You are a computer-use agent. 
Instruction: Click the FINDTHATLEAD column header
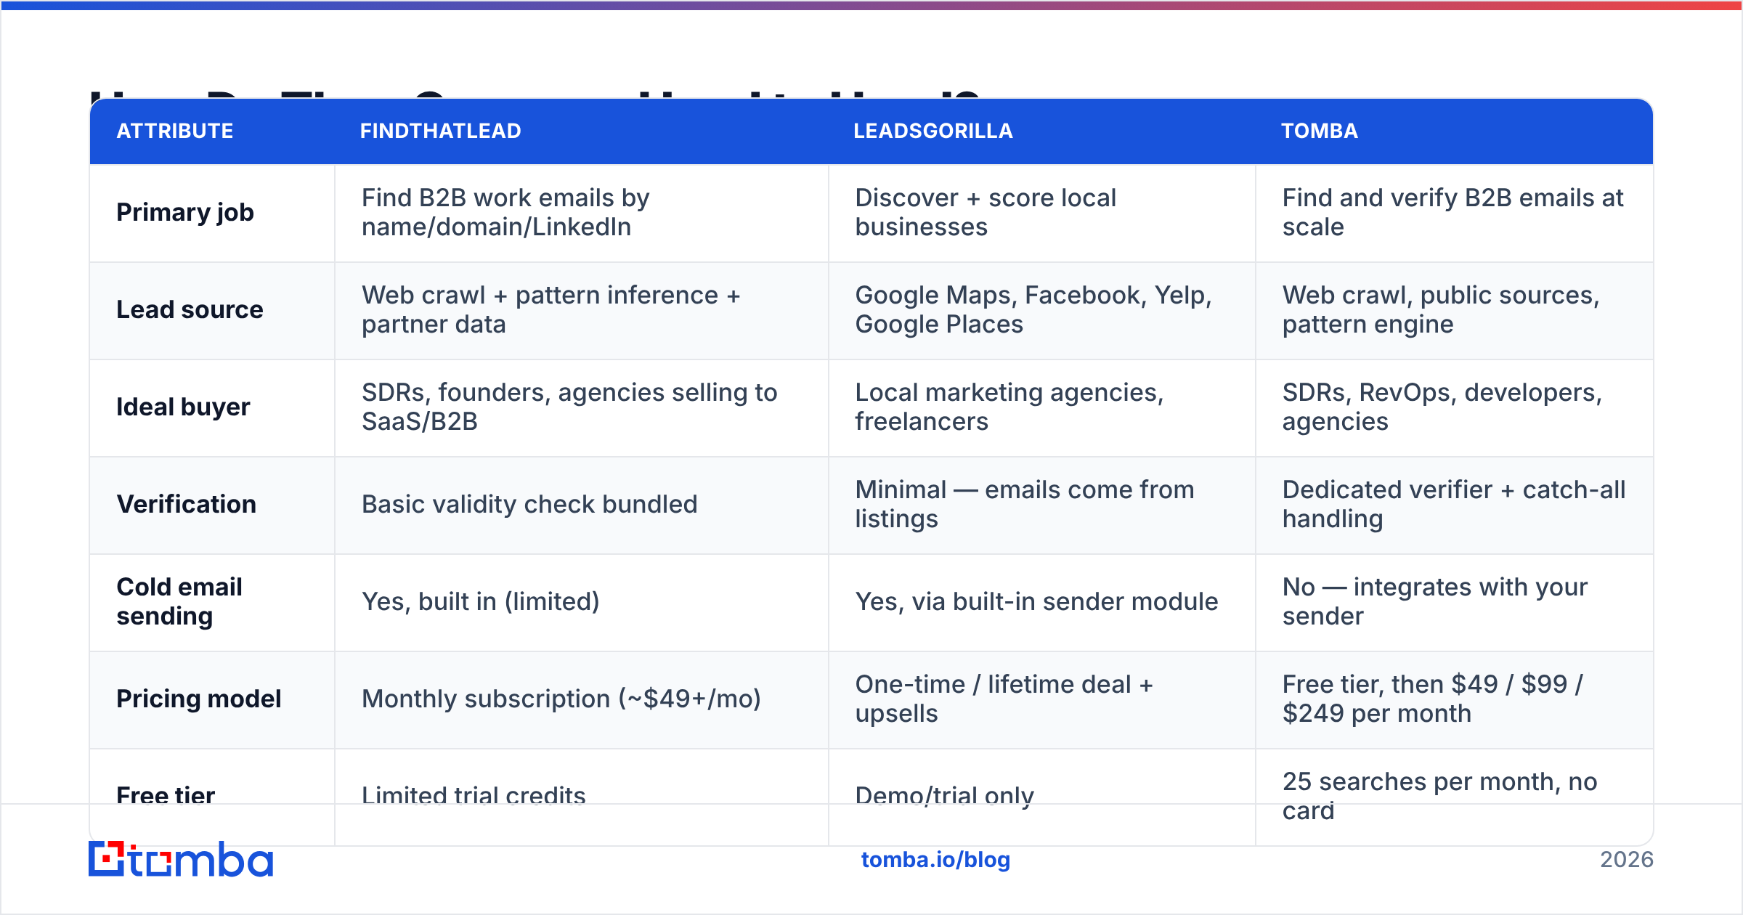441,131
